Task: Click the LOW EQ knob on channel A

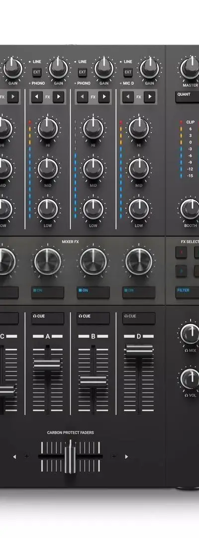Action: [48, 209]
